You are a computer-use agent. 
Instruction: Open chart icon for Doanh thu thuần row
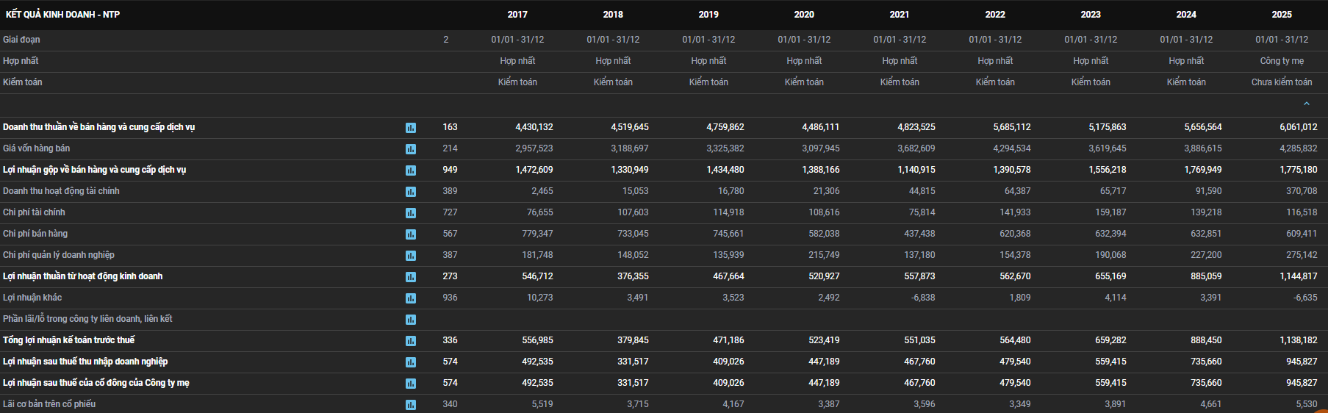411,128
